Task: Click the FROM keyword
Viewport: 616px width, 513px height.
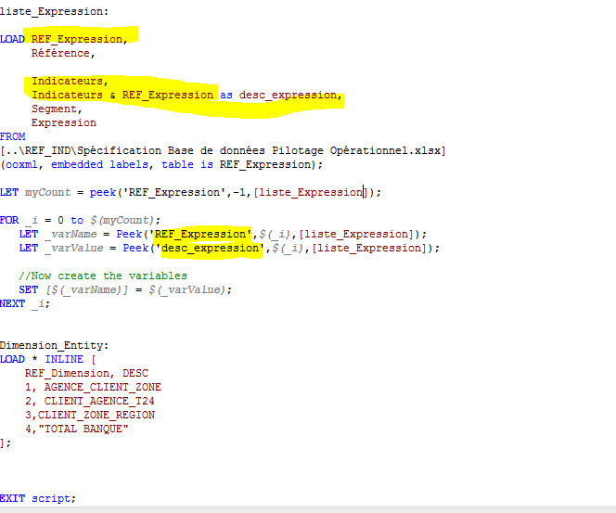Action: (x=13, y=136)
